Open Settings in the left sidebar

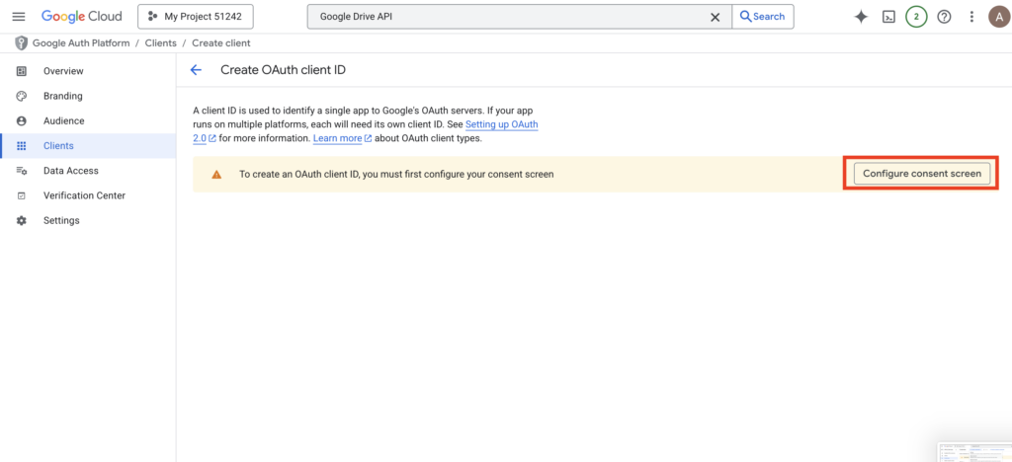tap(61, 220)
